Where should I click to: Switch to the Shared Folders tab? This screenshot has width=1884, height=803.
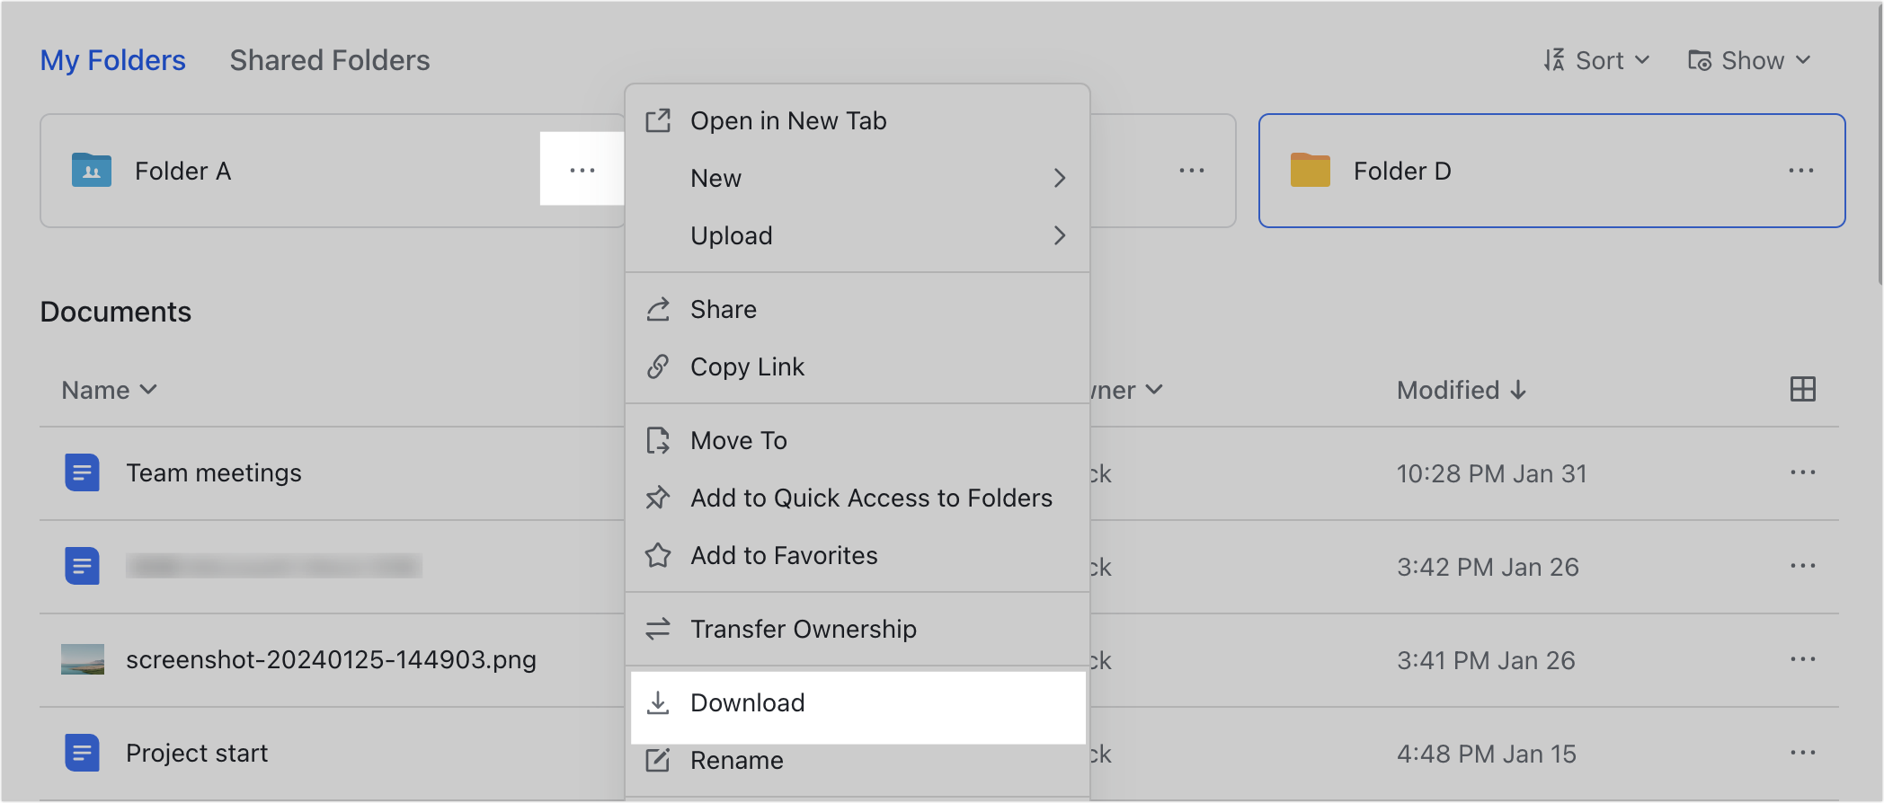(x=329, y=60)
